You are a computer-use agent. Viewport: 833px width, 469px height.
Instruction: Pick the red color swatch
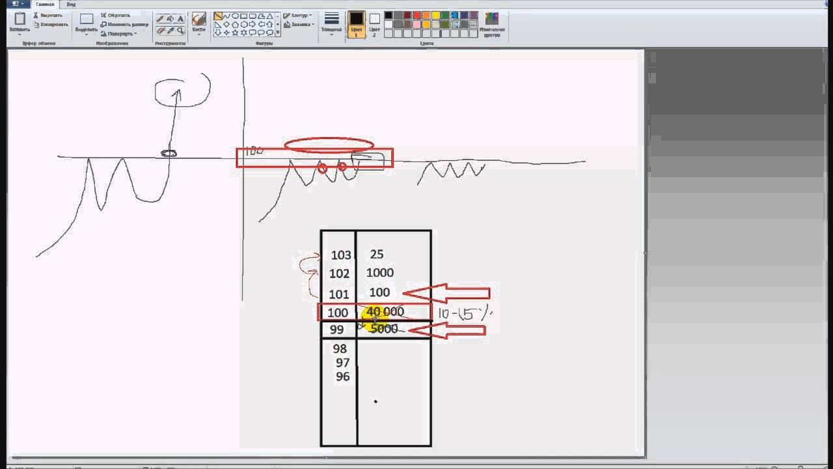(x=417, y=15)
